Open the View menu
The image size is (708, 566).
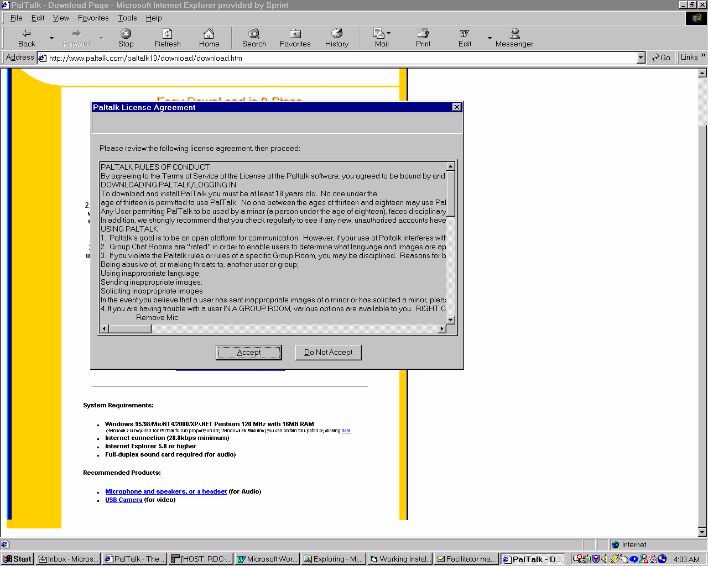[x=61, y=18]
